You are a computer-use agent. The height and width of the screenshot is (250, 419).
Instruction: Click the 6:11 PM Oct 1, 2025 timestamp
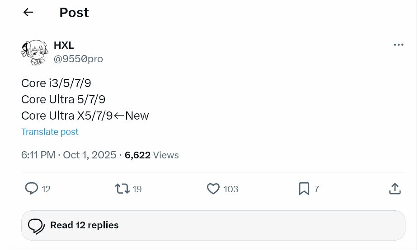69,155
